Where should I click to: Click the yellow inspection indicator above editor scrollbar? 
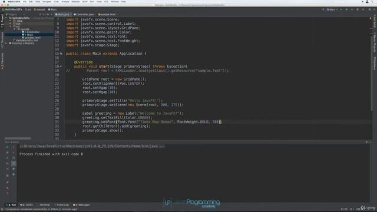click(371, 18)
